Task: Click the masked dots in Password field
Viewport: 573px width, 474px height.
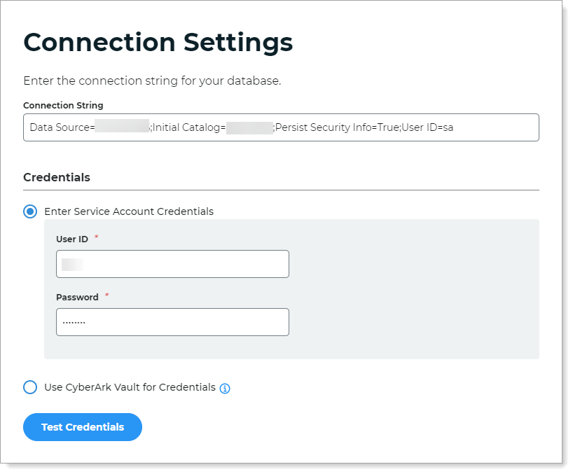Action: point(74,323)
